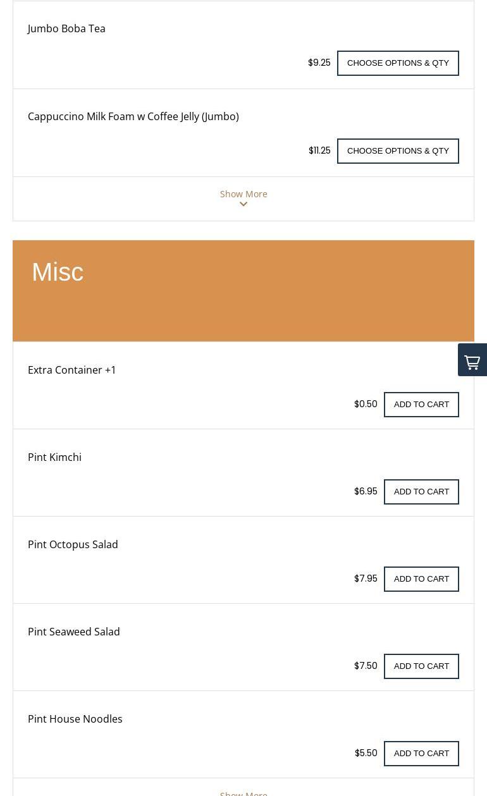This screenshot has height=796, width=487.
Task: Click the Misc category header
Action: coord(58,272)
